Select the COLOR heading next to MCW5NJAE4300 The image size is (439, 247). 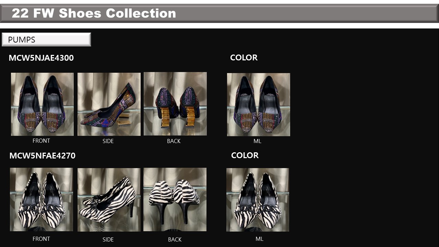(244, 58)
